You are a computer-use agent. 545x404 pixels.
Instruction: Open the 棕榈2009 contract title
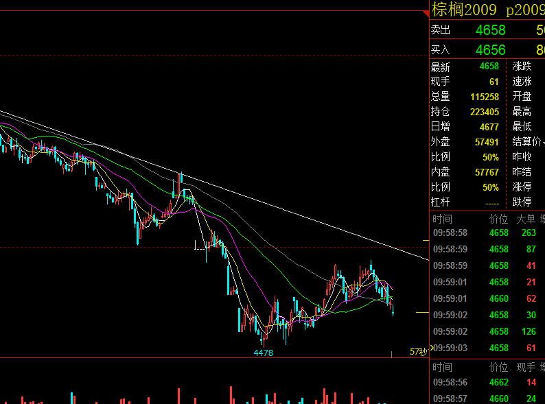(x=464, y=10)
